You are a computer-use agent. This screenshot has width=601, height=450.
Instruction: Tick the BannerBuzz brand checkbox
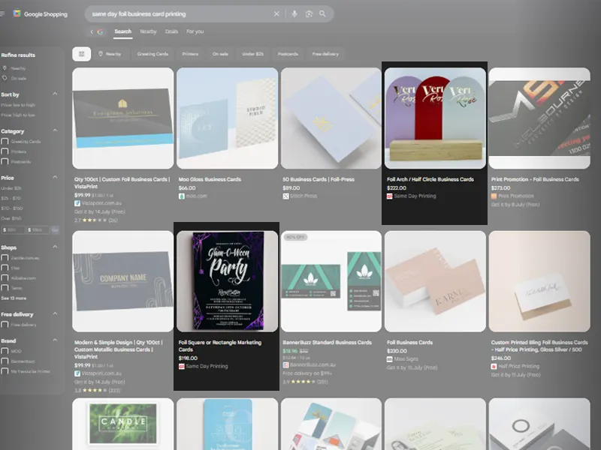point(5,361)
